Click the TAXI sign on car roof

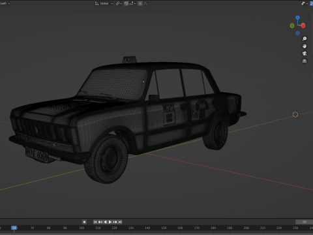(x=130, y=59)
